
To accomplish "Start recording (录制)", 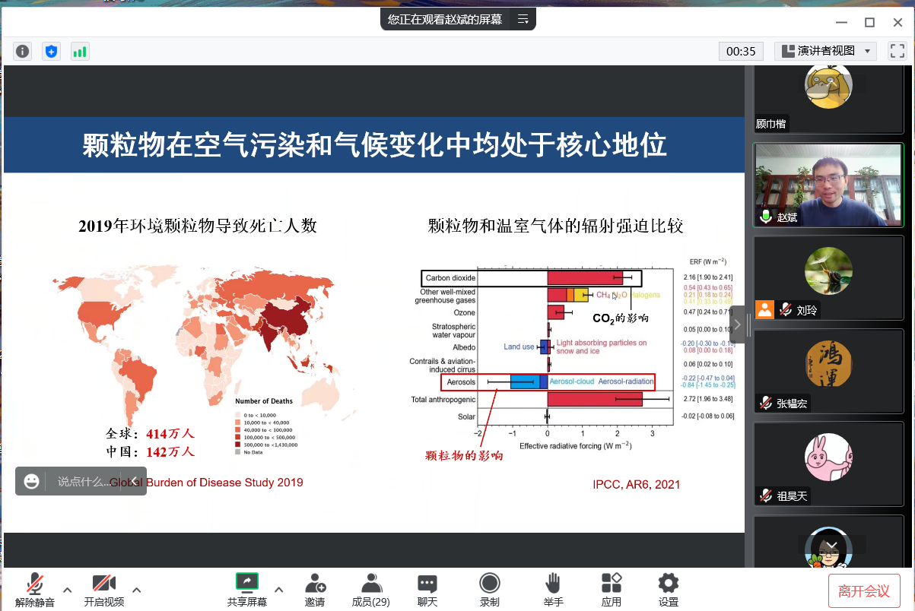I will 490,590.
